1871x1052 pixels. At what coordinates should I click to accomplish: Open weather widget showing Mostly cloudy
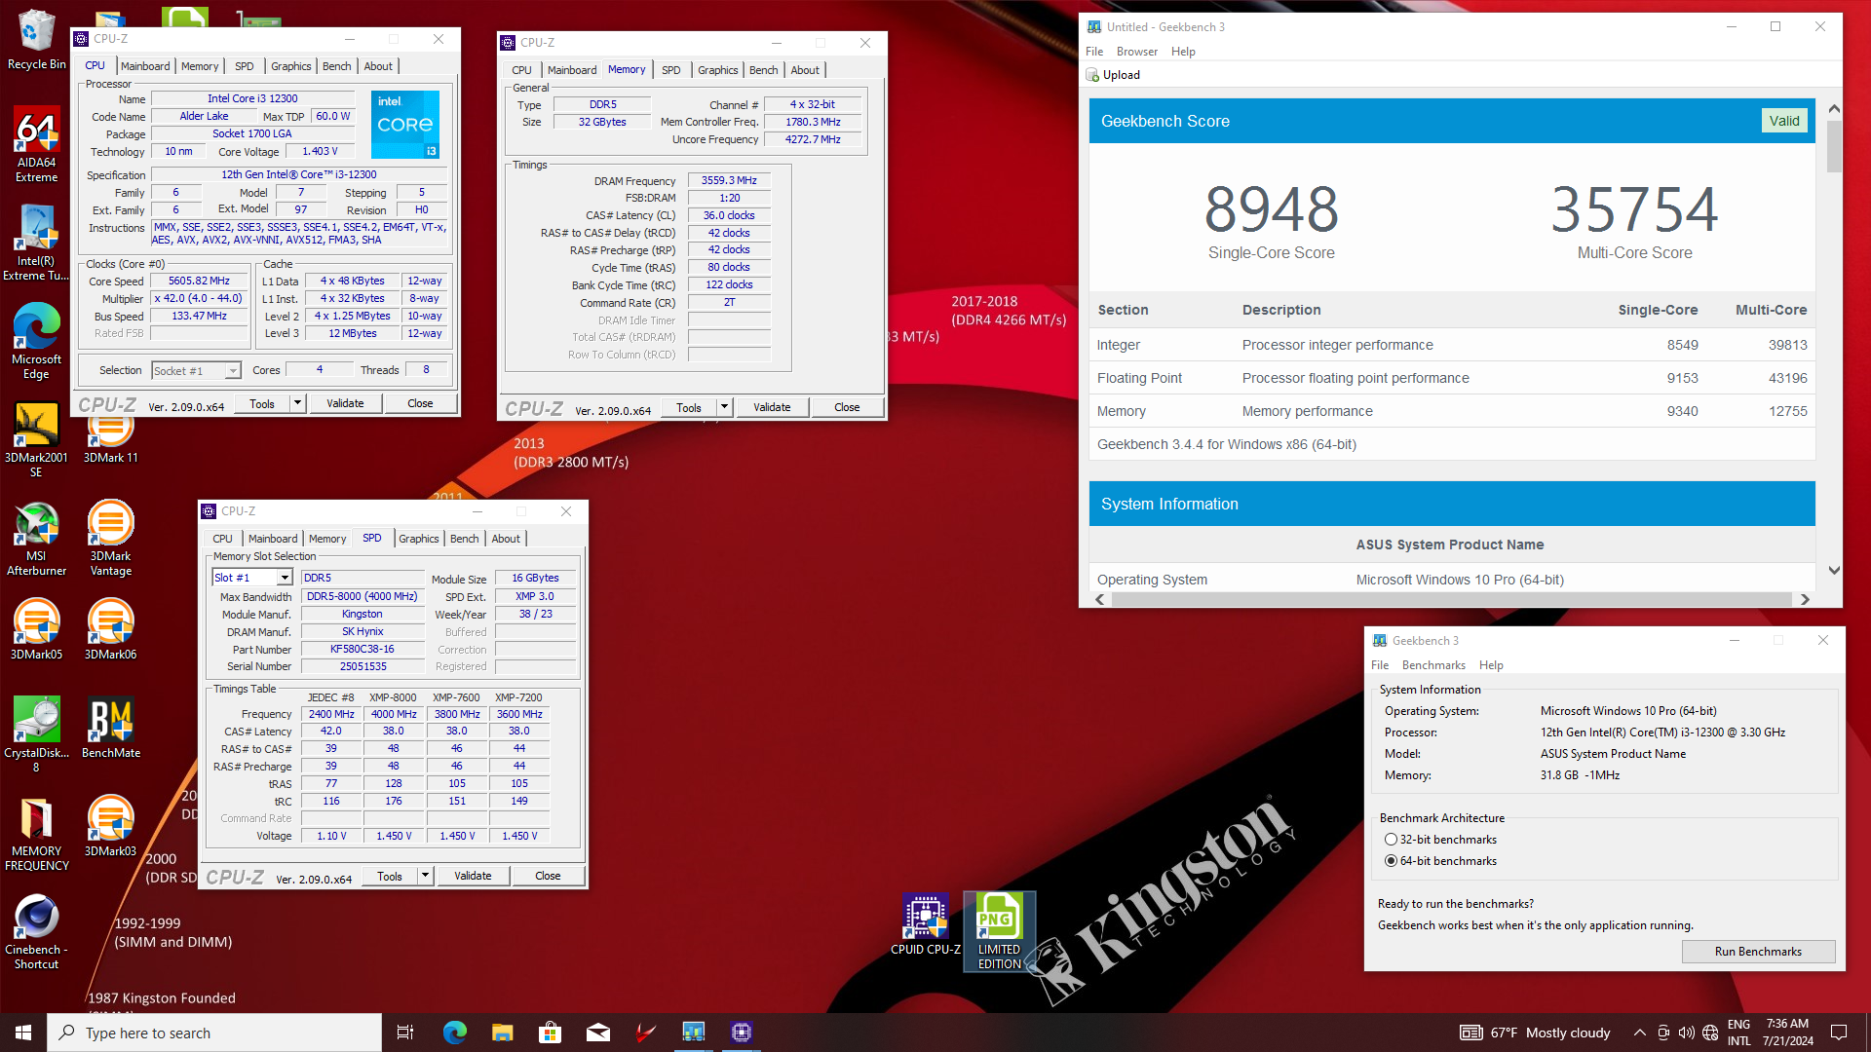coord(1536,1033)
